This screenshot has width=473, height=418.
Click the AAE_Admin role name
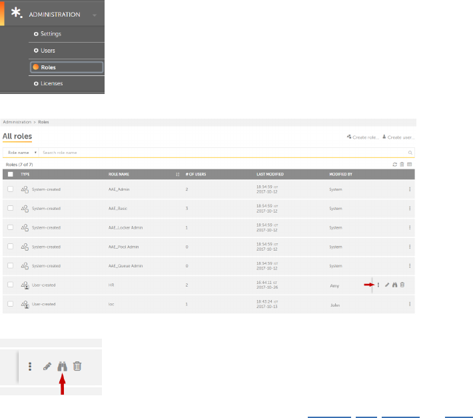(119, 189)
